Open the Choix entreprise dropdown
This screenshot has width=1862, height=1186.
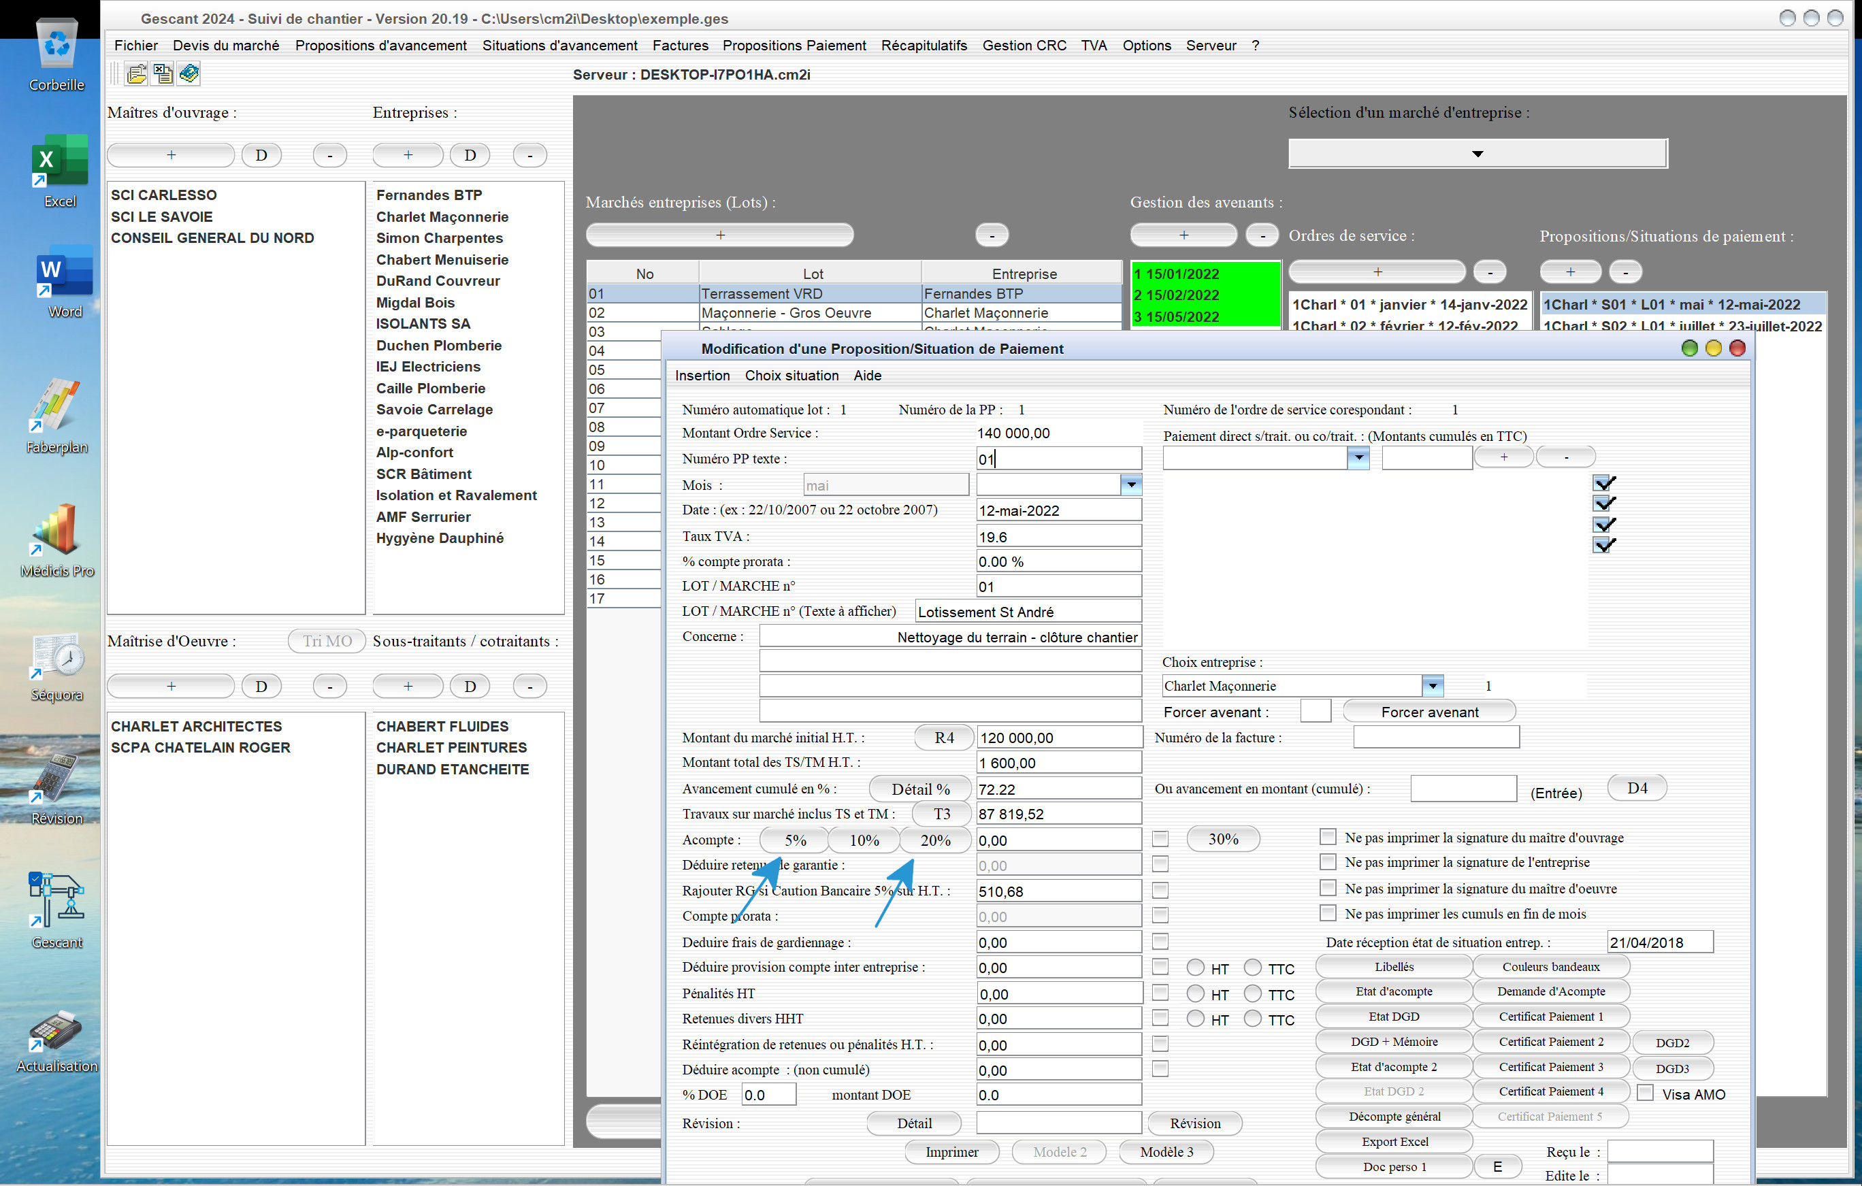coord(1433,685)
